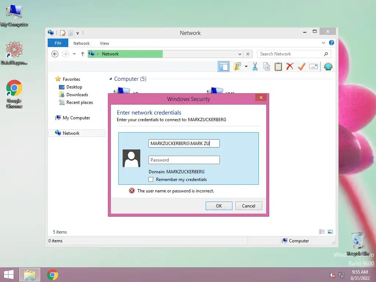The width and height of the screenshot is (376, 282).
Task: Open File Explorer from taskbar
Action: [x=30, y=275]
